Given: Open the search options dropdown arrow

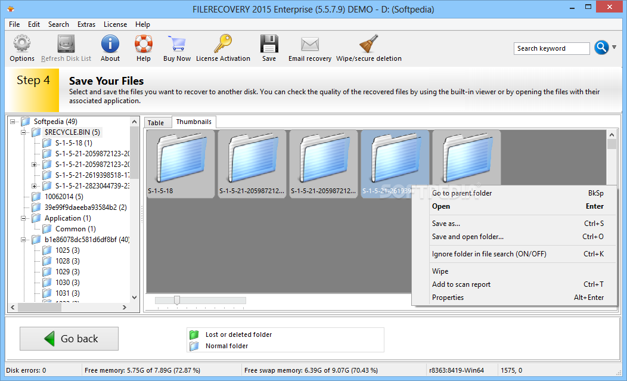Looking at the screenshot, I should [614, 47].
